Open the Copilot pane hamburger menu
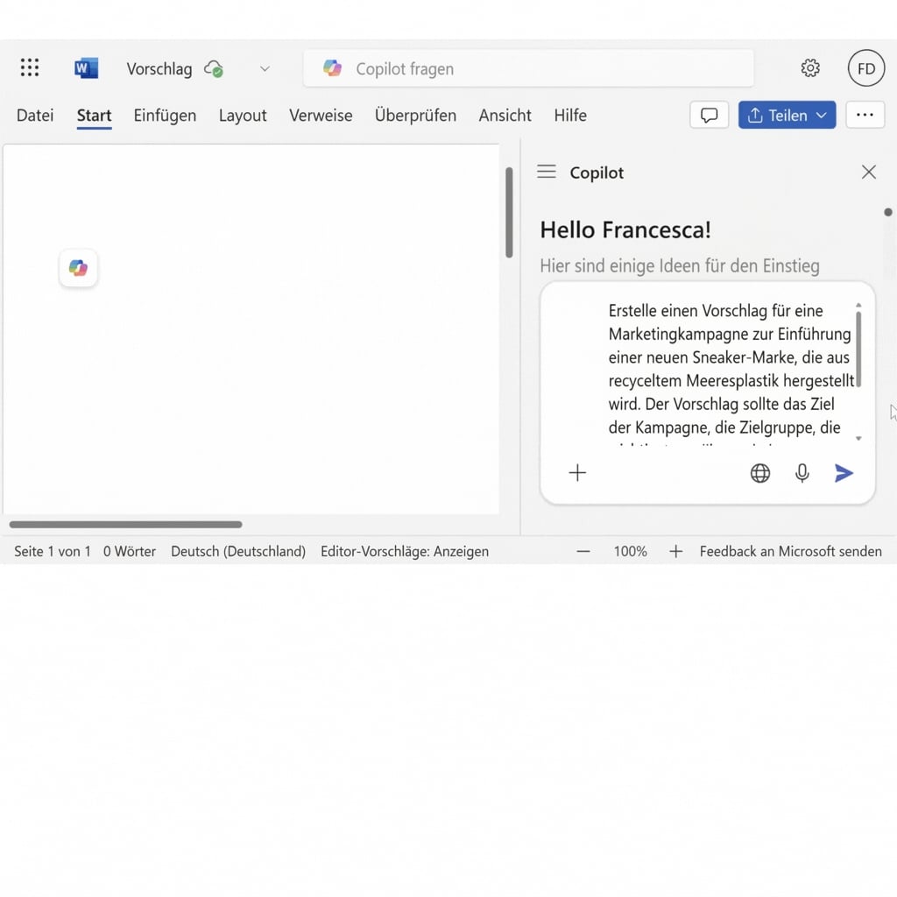This screenshot has width=897, height=897. (547, 172)
